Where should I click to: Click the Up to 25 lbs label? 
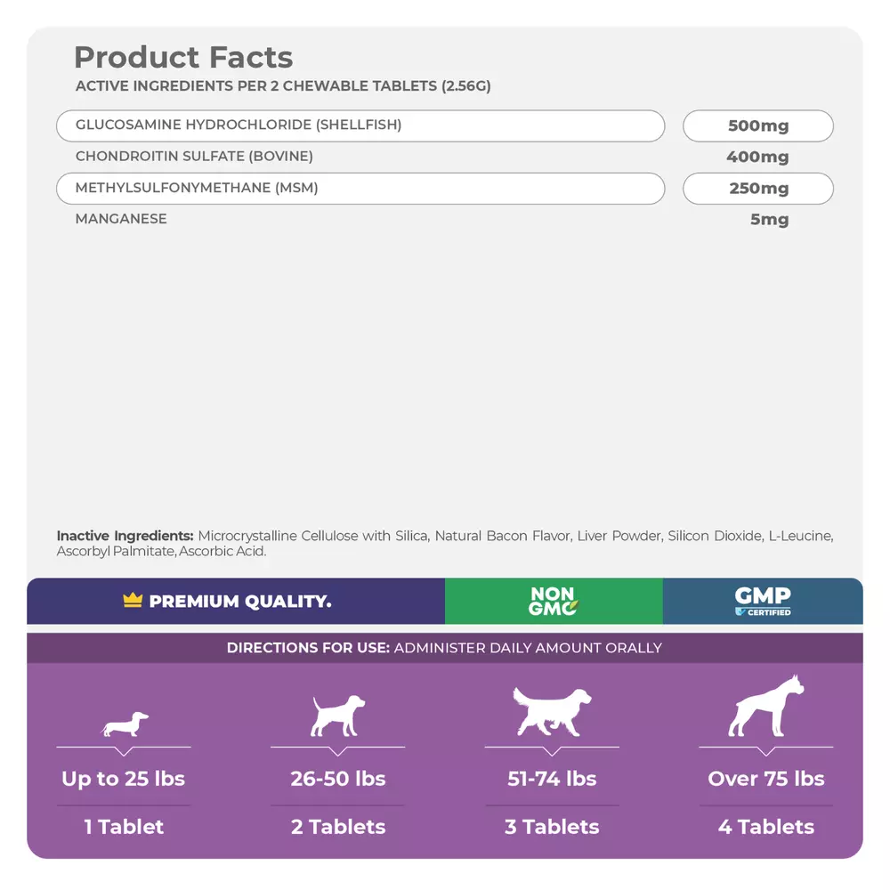pos(124,779)
